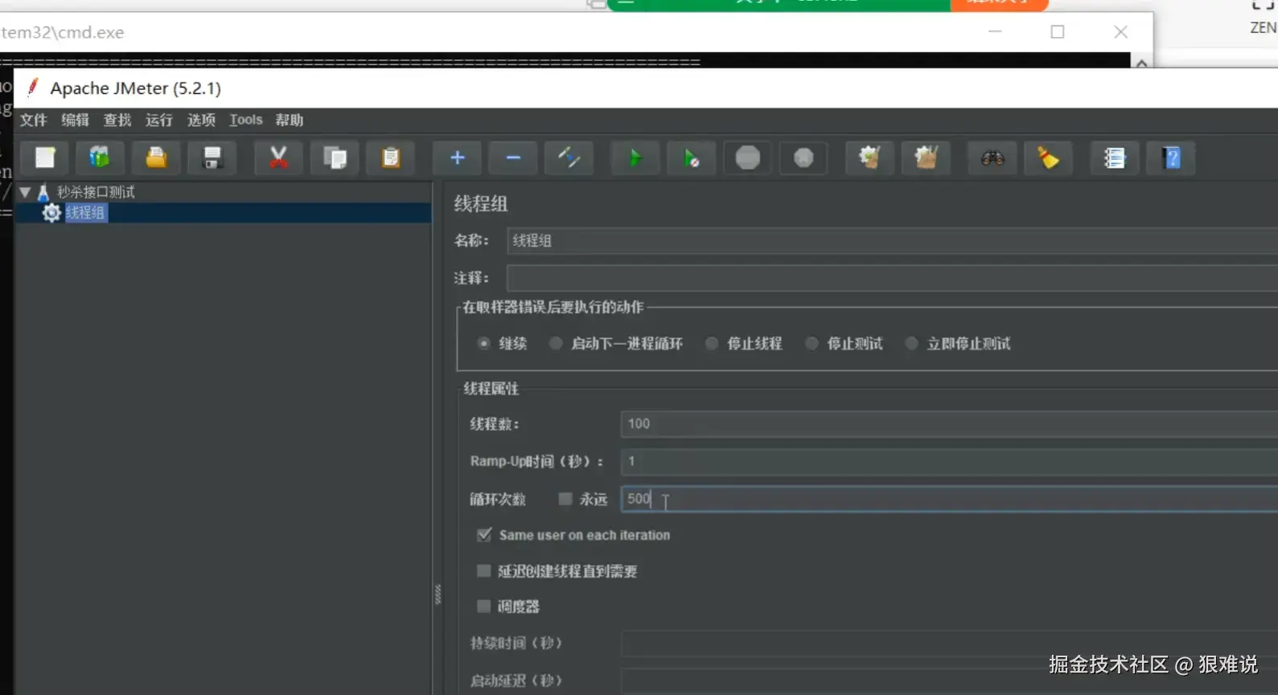Screen dimensions: 1278x695
Task: Click the Collapse All minus icon
Action: (513, 157)
